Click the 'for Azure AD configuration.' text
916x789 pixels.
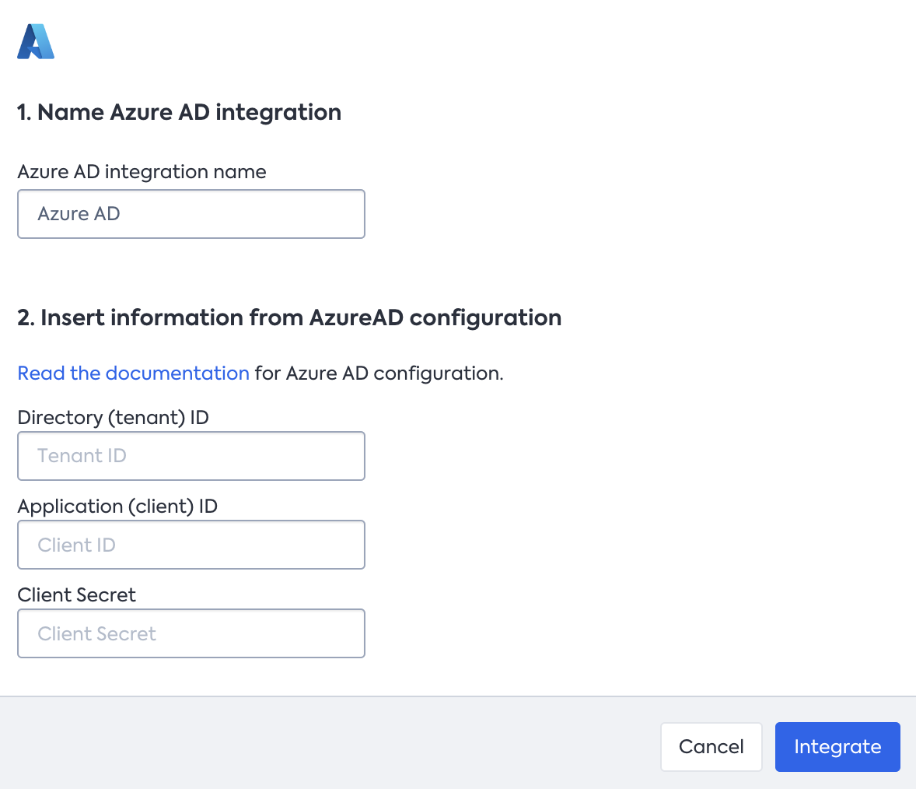click(x=379, y=373)
